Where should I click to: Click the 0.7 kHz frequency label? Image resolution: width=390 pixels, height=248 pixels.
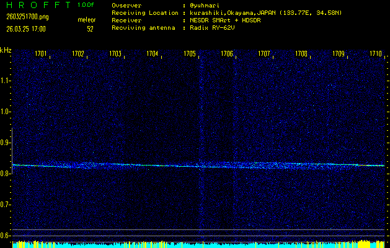click(4, 205)
